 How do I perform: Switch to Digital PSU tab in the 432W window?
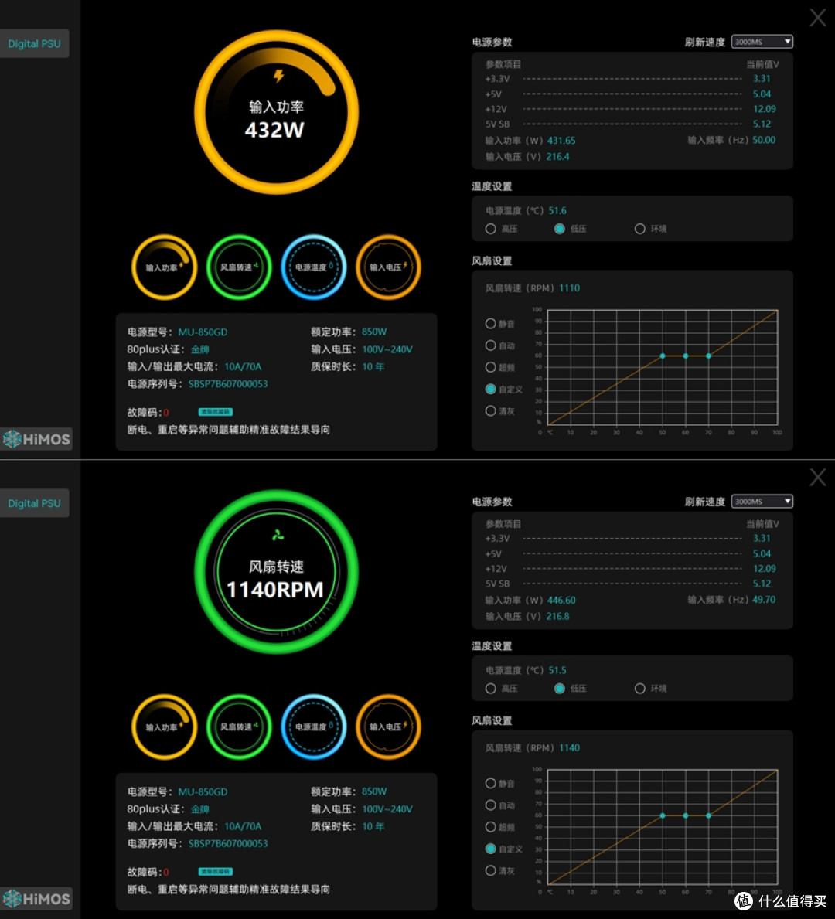34,43
